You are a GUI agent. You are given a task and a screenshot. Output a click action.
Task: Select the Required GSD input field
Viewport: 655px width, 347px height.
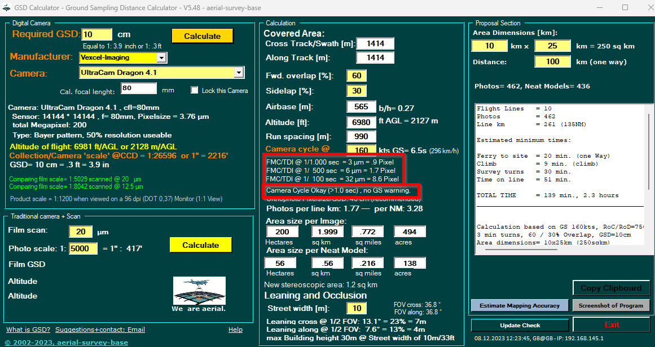[96, 34]
